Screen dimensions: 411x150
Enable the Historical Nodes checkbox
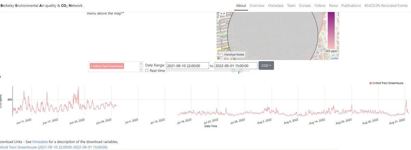221,55
